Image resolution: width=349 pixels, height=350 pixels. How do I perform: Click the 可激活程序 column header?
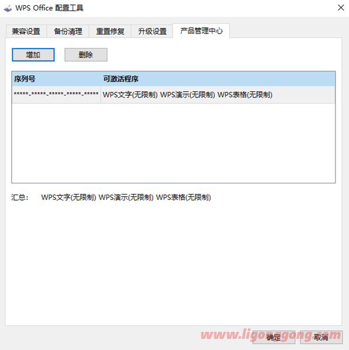pyautogui.click(x=218, y=79)
